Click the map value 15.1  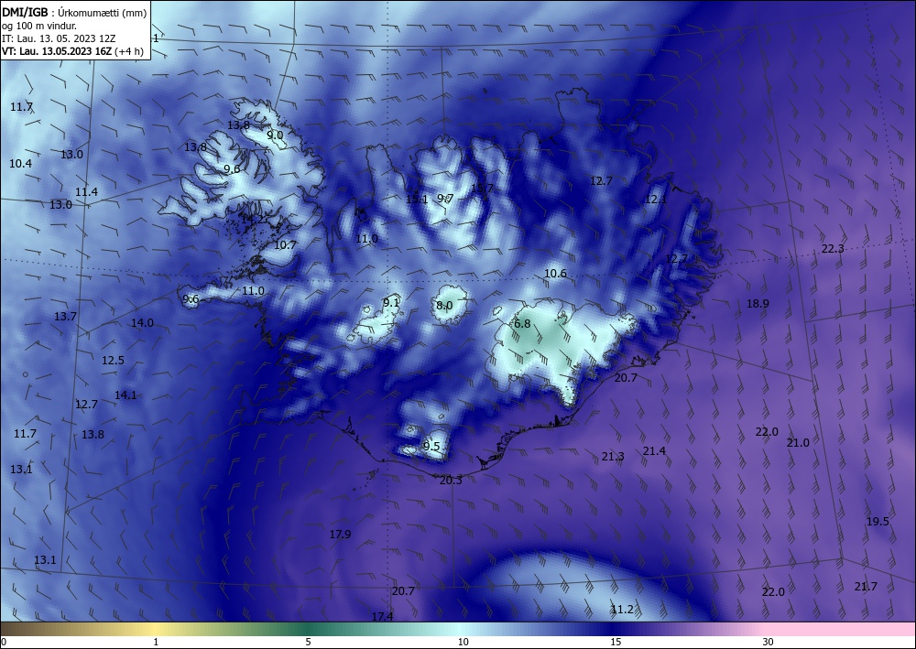click(417, 199)
